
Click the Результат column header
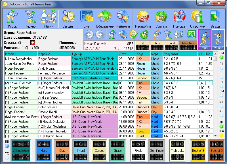(x=180, y=54)
